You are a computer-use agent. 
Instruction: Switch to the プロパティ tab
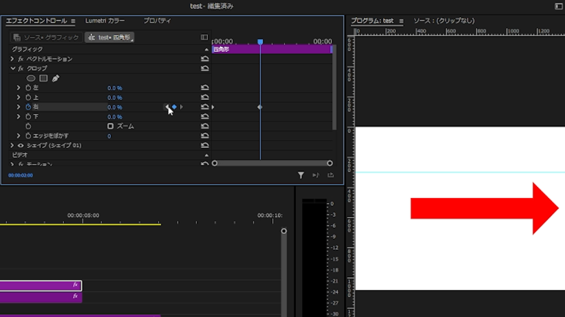pyautogui.click(x=157, y=21)
